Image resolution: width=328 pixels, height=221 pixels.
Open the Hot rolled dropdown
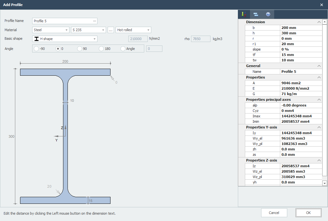click(x=148, y=30)
